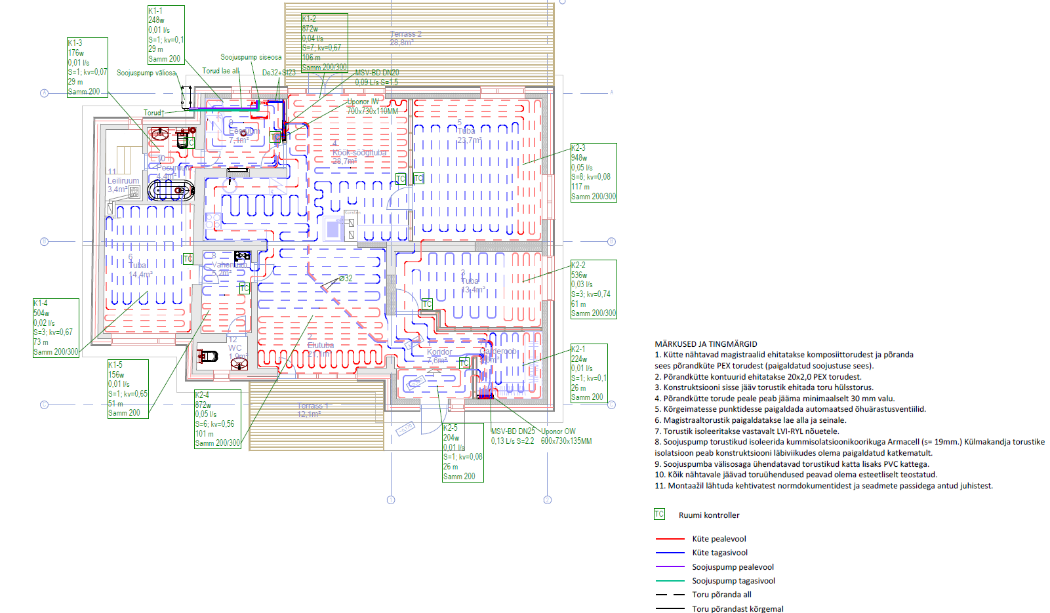Click the sauna heater symbol in Leiliruum
The image size is (1050, 613).
[134, 191]
